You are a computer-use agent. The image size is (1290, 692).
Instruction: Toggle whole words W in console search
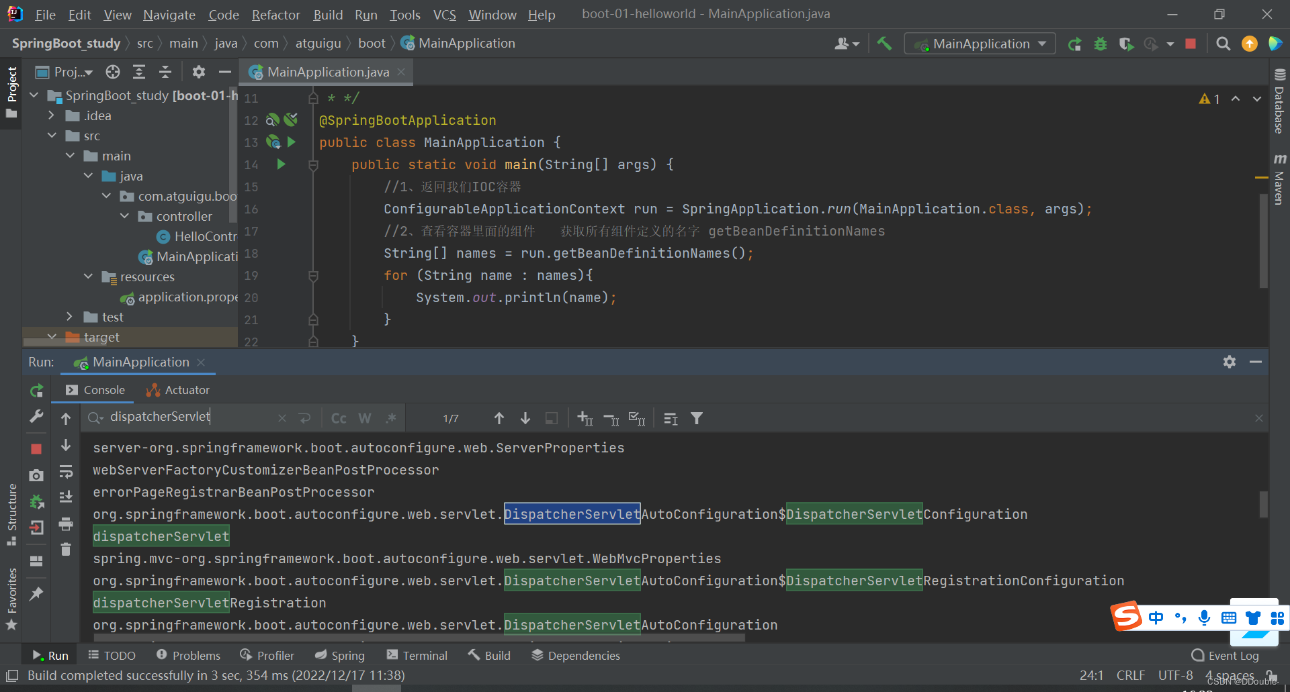(365, 418)
